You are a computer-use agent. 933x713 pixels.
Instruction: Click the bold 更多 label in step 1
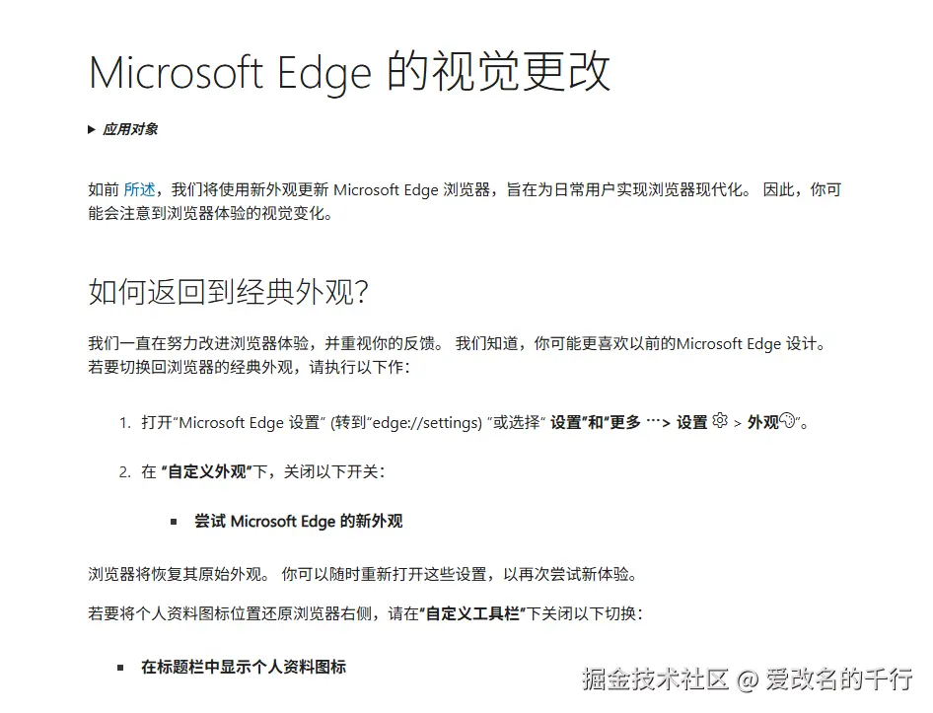(625, 422)
